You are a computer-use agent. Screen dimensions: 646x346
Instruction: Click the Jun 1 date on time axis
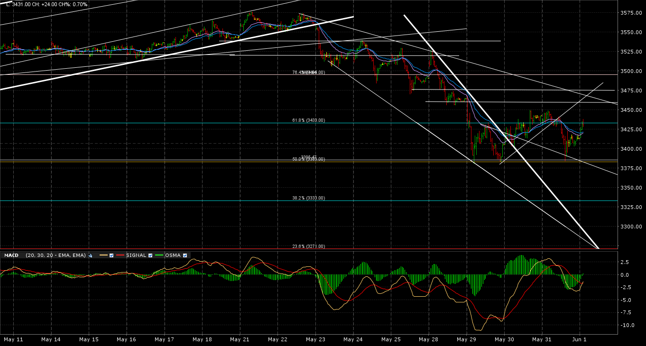coord(580,340)
